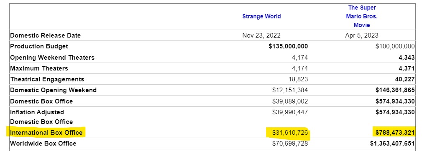
Task: Open the Strange World movie link
Action: click(261, 16)
